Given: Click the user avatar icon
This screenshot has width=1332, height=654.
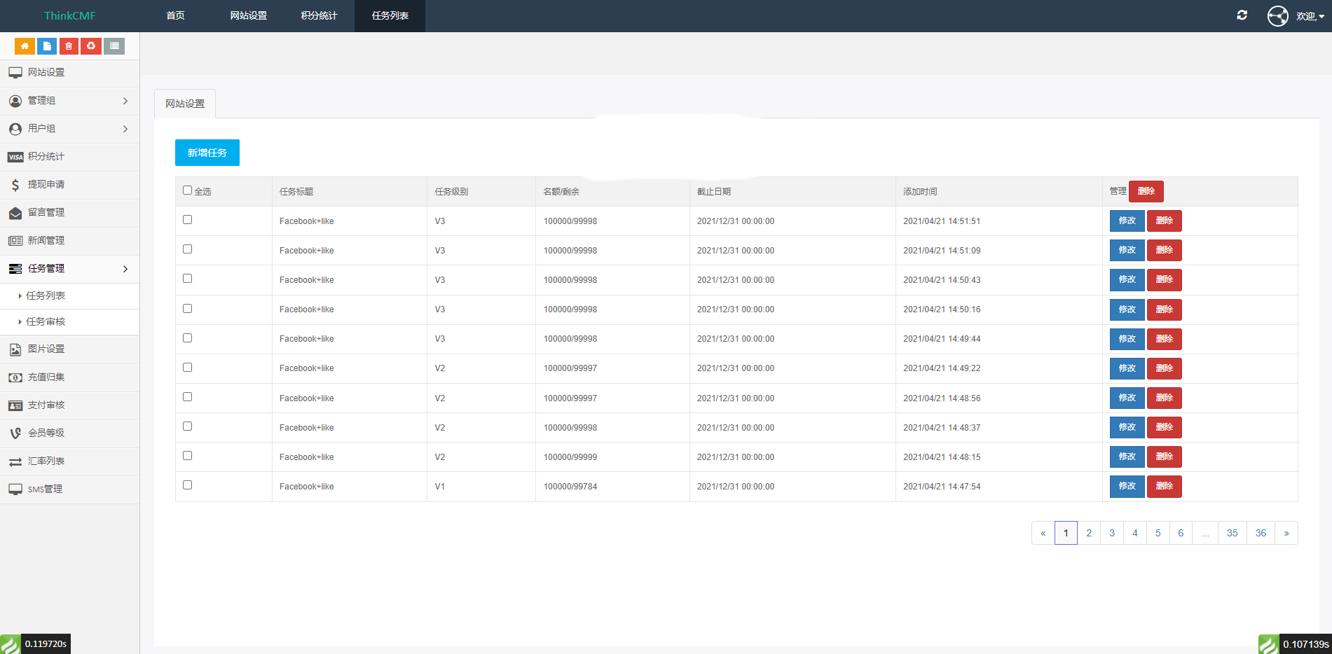Looking at the screenshot, I should click(x=1277, y=15).
